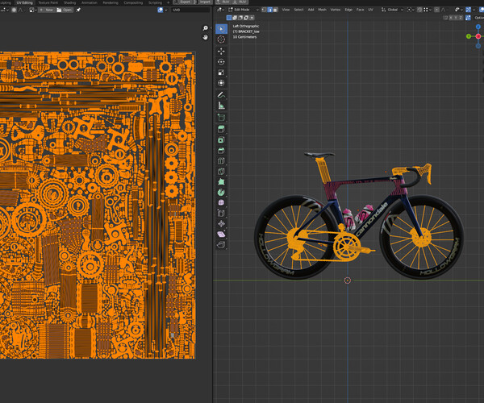Select the Poly Build tool
Screen dimensions: 484x403
(x=221, y=182)
